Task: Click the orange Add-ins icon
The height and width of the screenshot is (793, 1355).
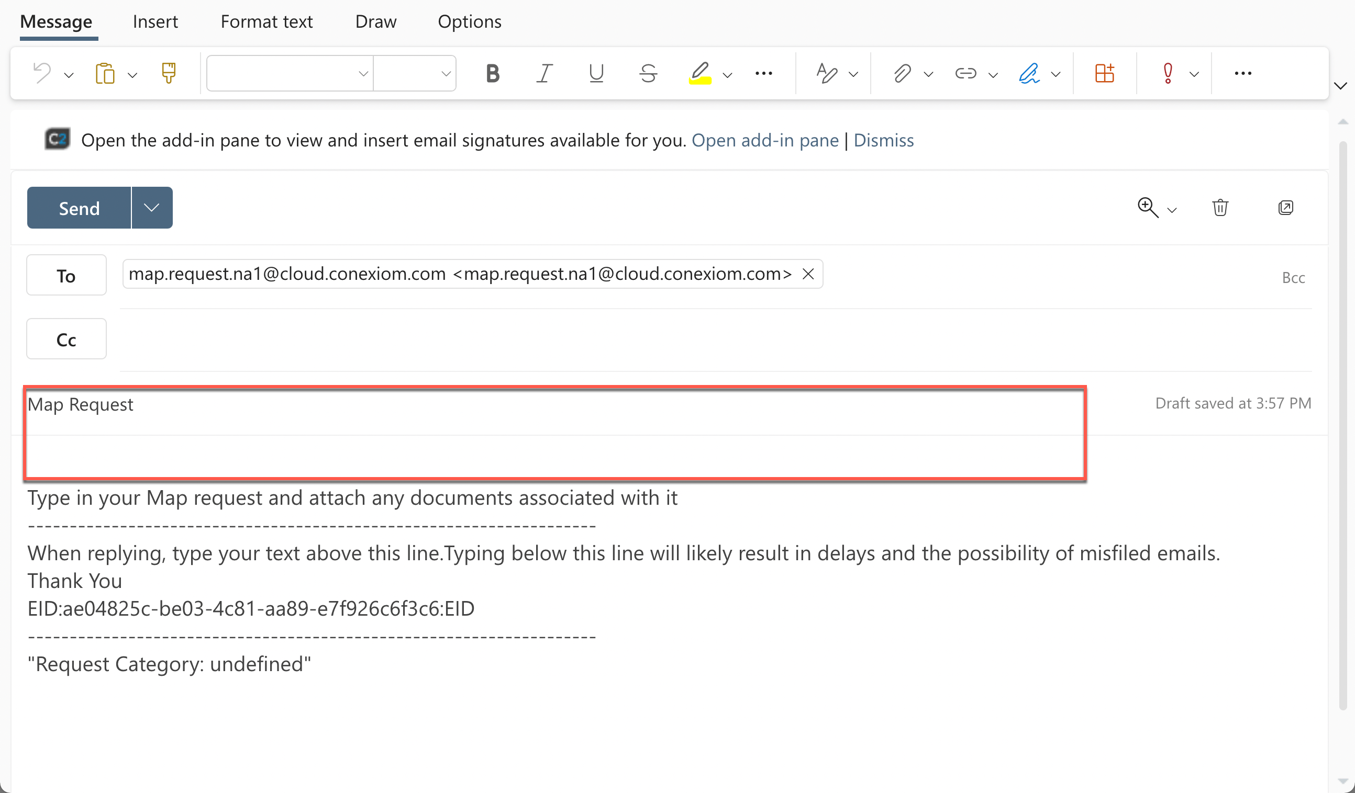Action: click(1105, 74)
